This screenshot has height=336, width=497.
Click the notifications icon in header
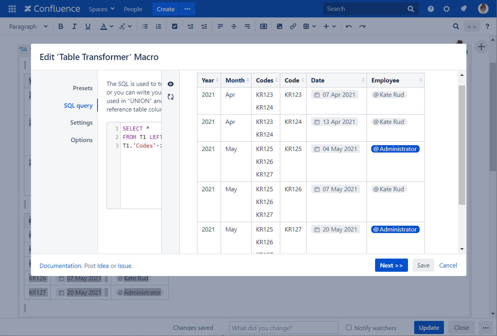[463, 9]
